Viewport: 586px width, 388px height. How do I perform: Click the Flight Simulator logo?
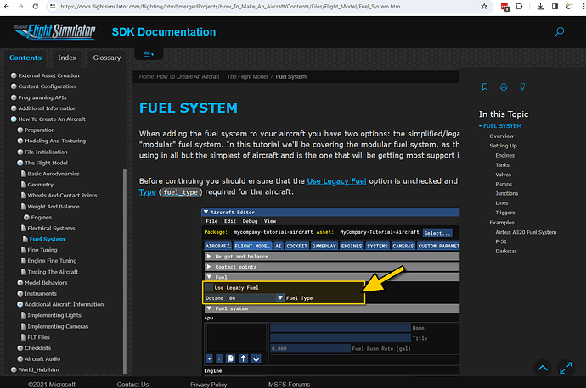coord(54,32)
